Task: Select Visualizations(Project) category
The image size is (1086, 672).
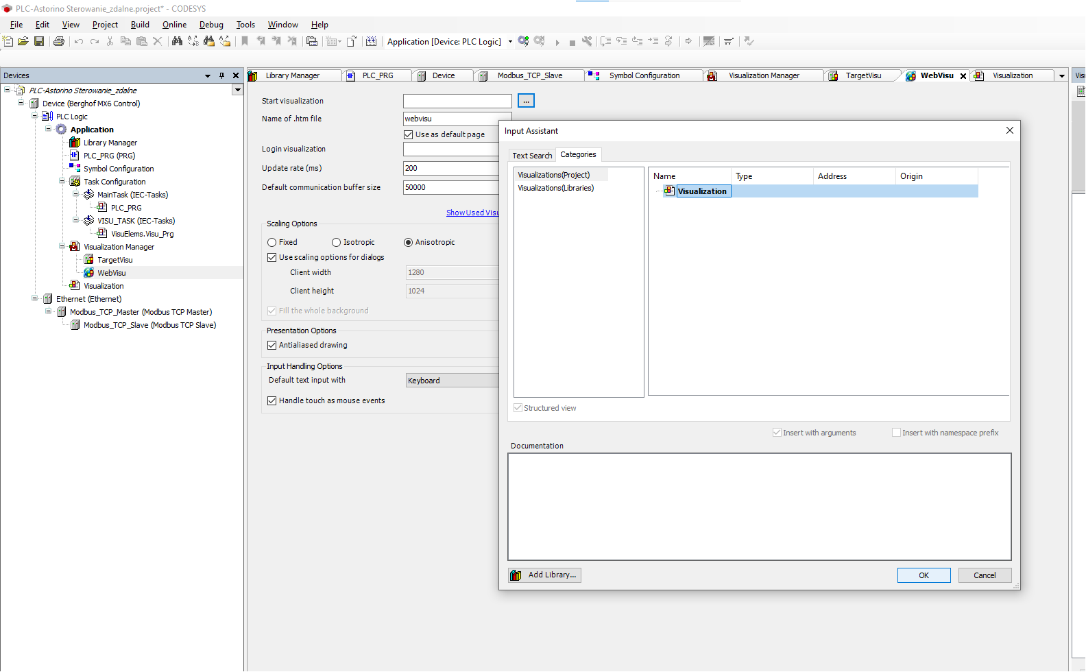Action: pos(554,175)
